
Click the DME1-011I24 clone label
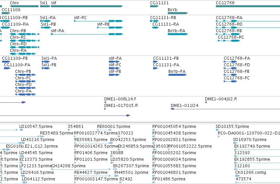pos(185,106)
